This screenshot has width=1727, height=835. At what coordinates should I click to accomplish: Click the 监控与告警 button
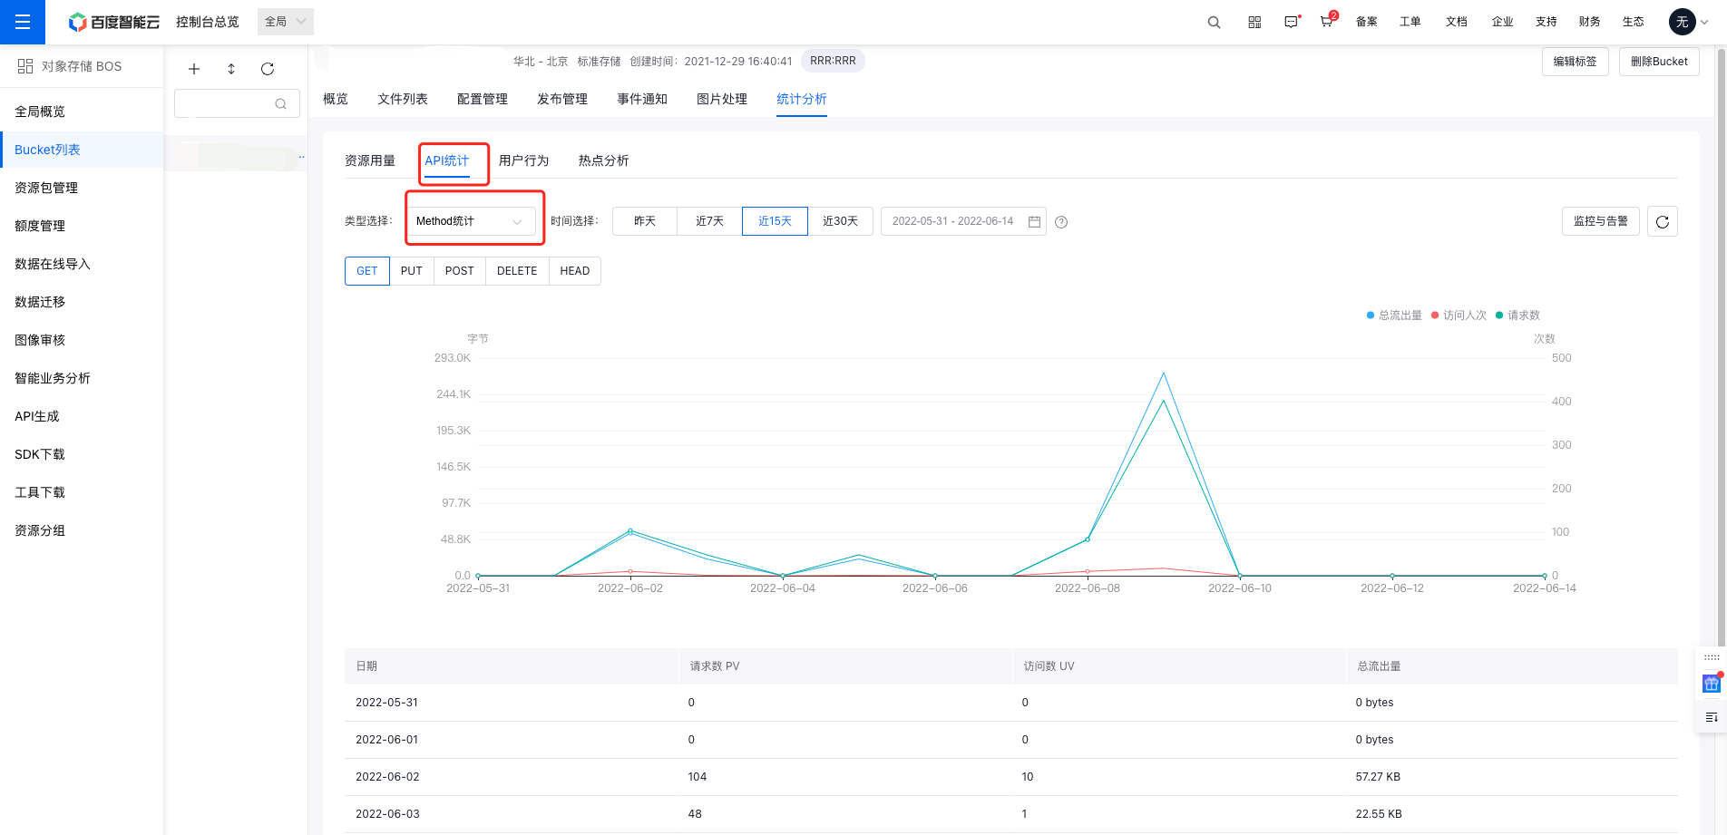tap(1601, 221)
